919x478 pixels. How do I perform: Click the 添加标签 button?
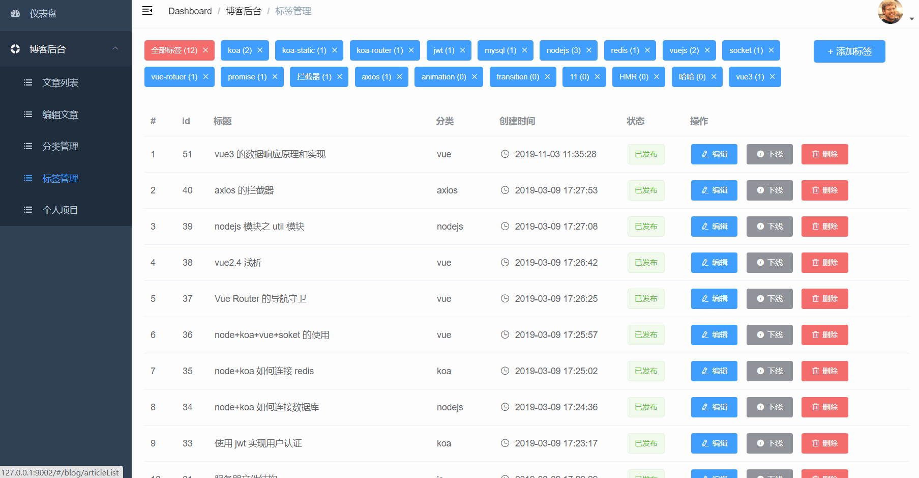(849, 51)
